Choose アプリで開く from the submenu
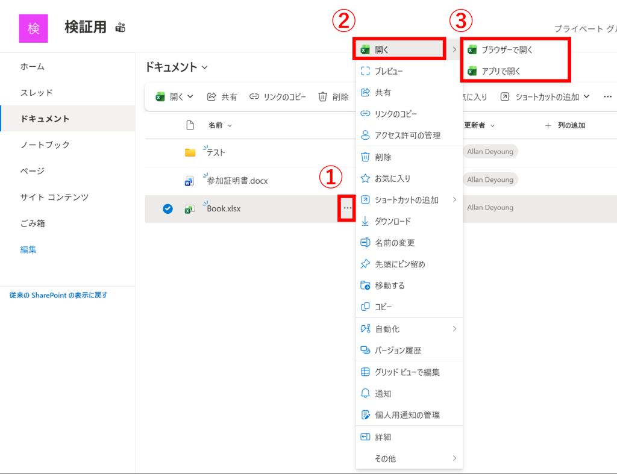Viewport: 617px width, 474px height. point(501,71)
